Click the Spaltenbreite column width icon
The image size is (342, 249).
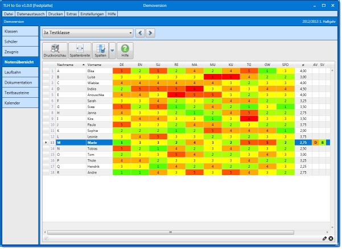[80, 50]
